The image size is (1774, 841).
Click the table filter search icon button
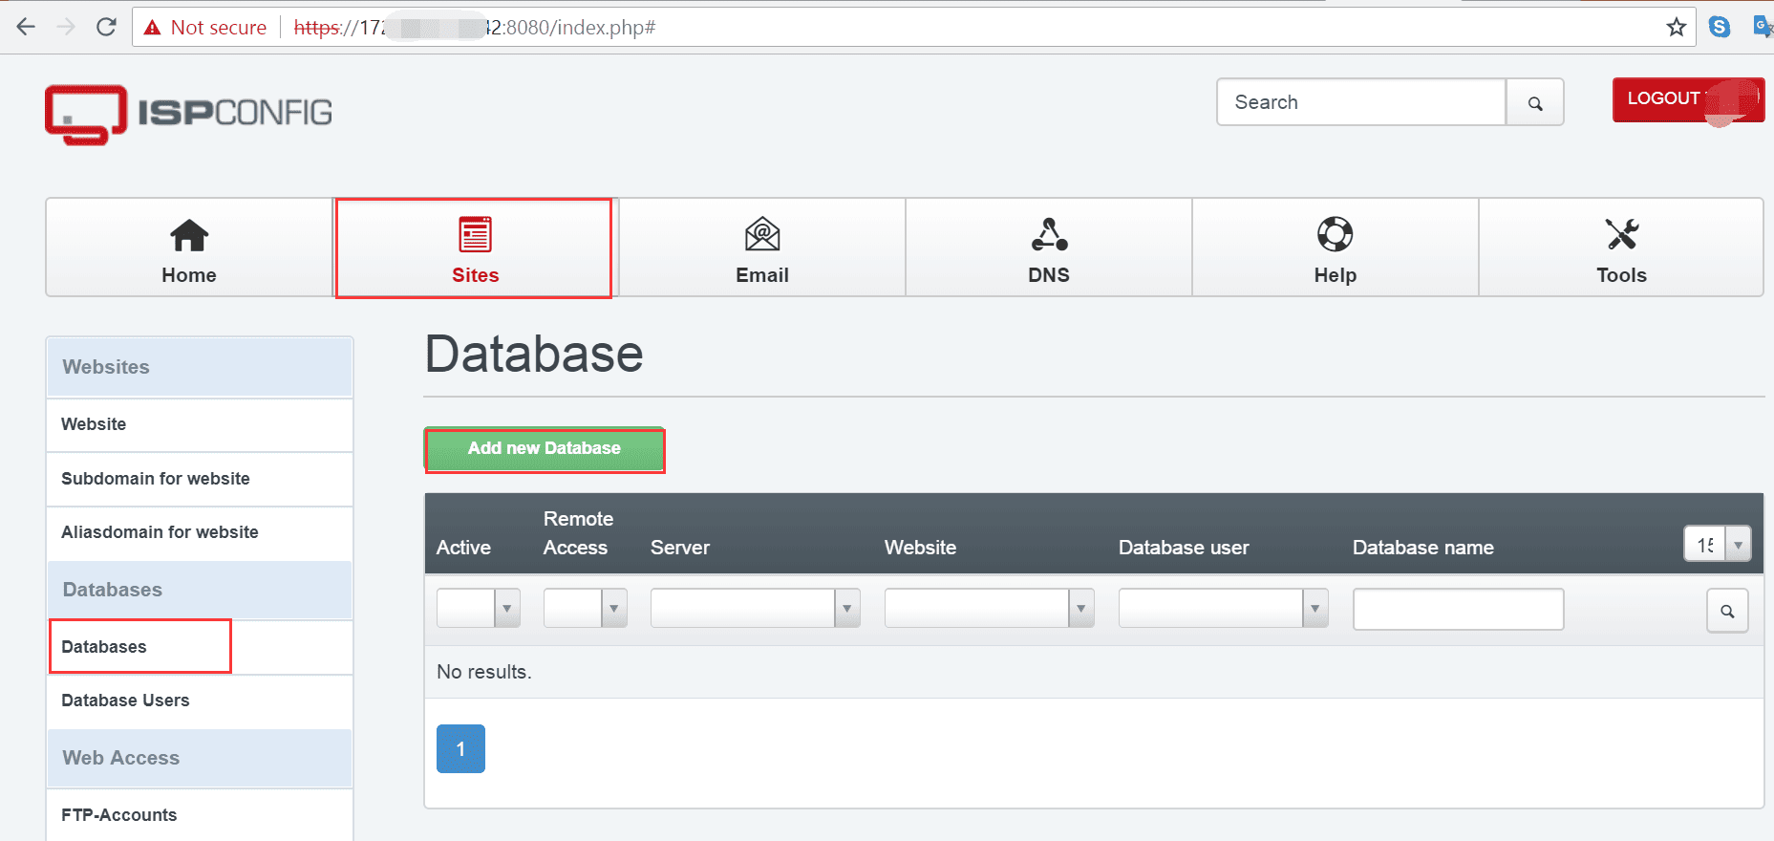coord(1727,611)
